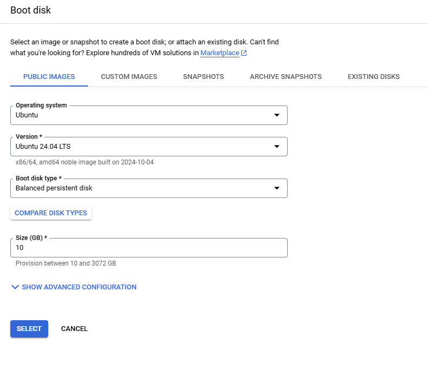Select the Existing Disks tab

pyautogui.click(x=373, y=77)
